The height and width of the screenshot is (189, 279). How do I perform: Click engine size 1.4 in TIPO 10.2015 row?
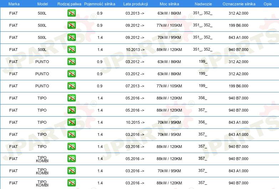pos(100,122)
